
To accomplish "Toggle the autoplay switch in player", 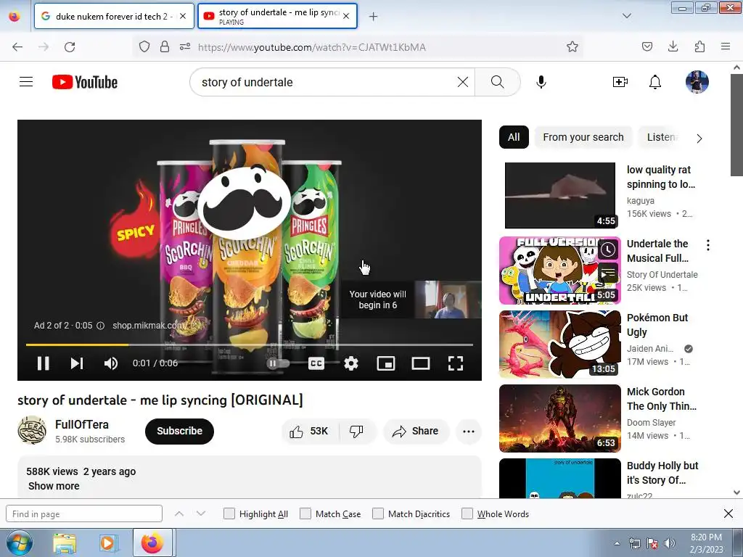I will 278,363.
